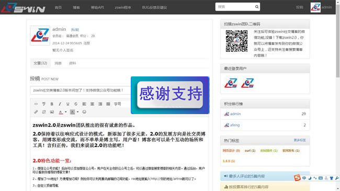Switch to the second profile tab beside 文章(32)
This screenshot has width=340, height=191.
(x=58, y=63)
